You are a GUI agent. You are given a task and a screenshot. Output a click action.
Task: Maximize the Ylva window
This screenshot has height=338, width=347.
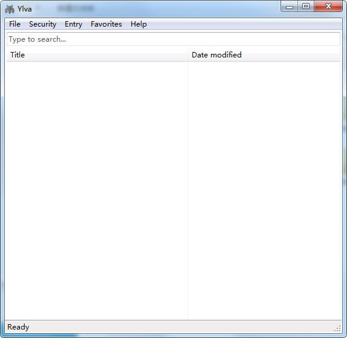[x=306, y=7]
